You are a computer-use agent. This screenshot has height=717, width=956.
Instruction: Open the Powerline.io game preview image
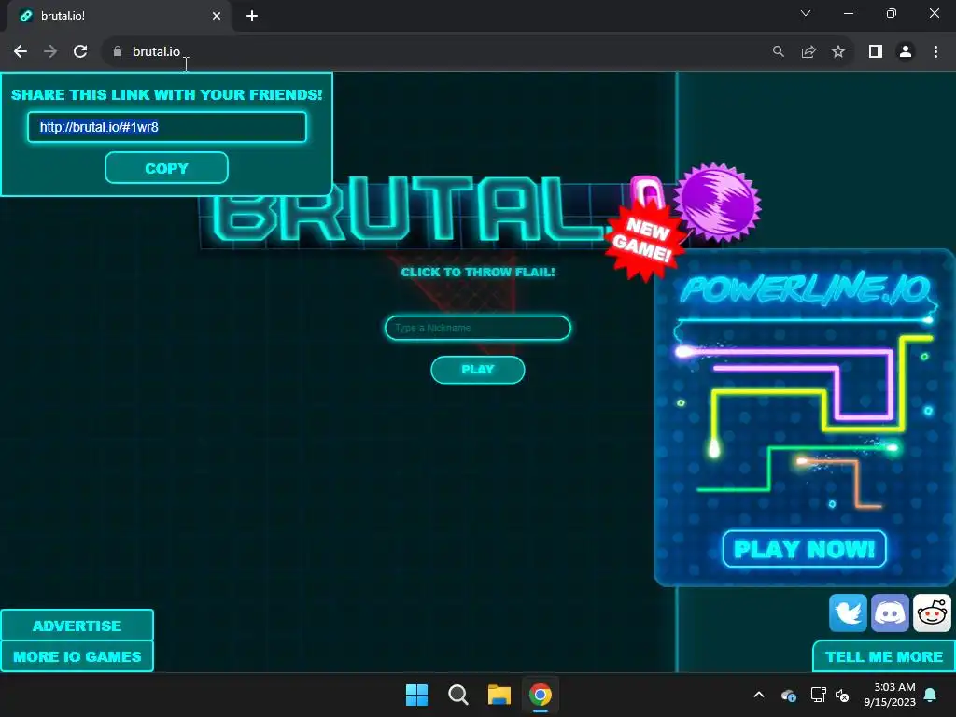pyautogui.click(x=804, y=417)
